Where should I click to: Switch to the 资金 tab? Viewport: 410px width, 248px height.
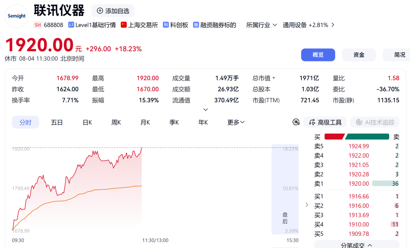(x=359, y=55)
